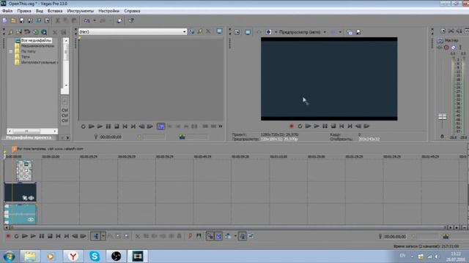469x263 pixels.
Task: Toggle Automatic crossfades button
Action: point(218,236)
